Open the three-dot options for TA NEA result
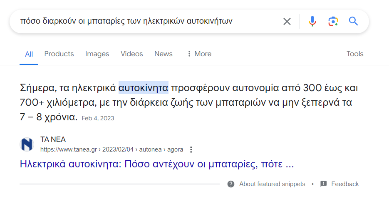Screen dimensions: 389x199 191,149
